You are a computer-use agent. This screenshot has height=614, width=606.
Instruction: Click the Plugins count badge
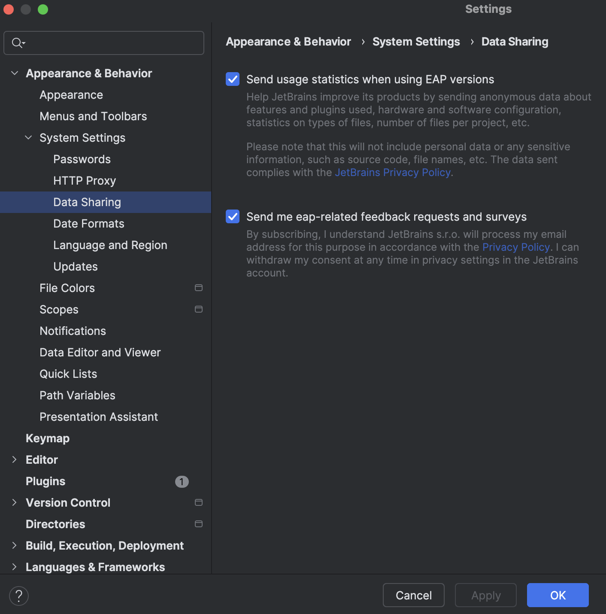click(182, 481)
